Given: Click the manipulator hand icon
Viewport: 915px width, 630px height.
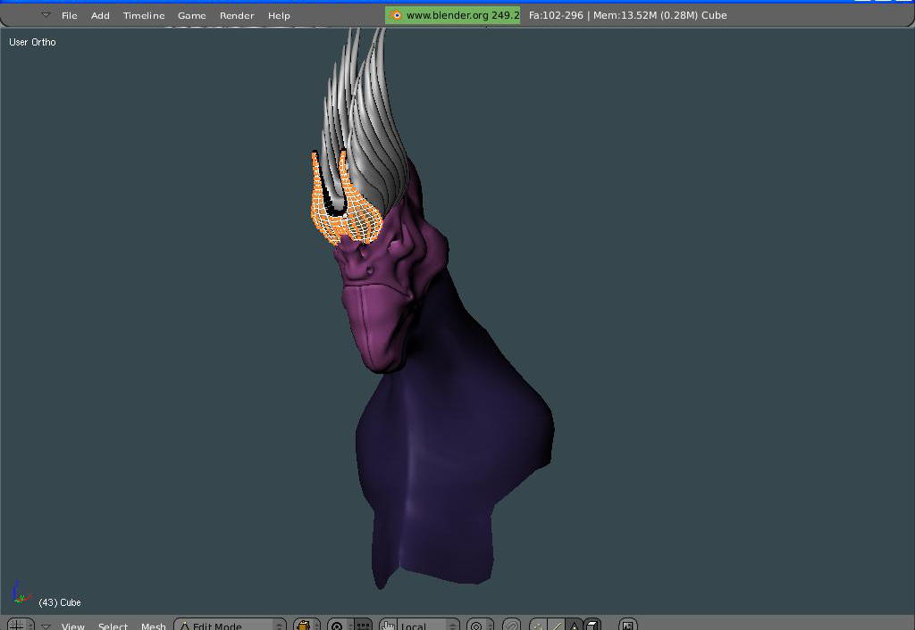Looking at the screenshot, I should coord(389,626).
